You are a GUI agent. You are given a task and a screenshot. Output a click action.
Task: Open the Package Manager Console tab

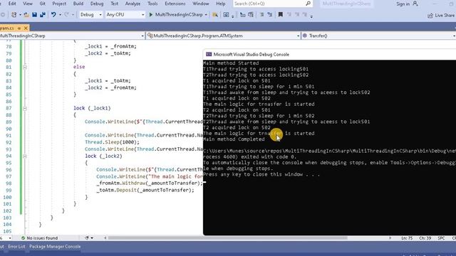click(55, 247)
